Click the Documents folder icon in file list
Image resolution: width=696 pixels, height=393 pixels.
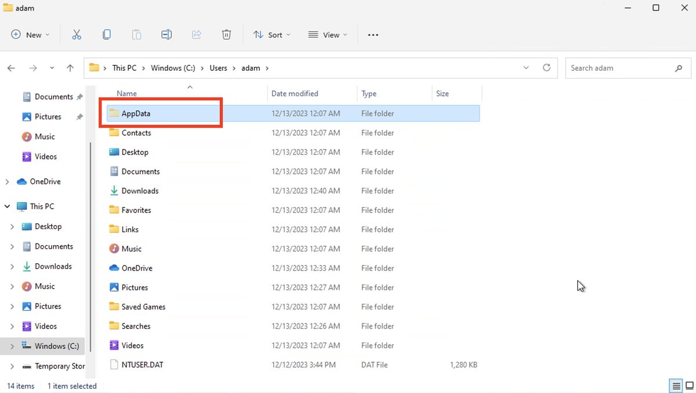pos(114,172)
